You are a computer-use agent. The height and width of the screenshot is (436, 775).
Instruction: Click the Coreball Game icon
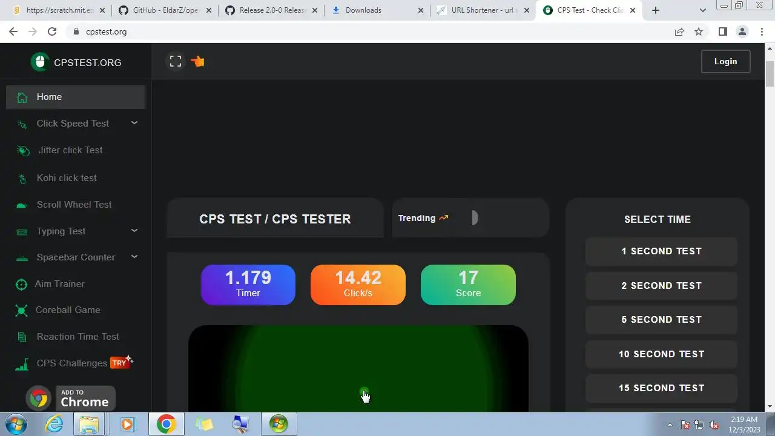(x=22, y=311)
